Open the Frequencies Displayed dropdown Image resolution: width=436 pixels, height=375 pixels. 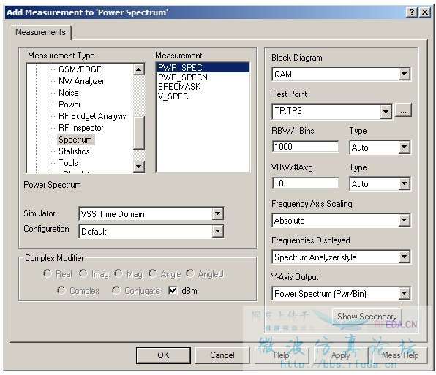click(404, 257)
